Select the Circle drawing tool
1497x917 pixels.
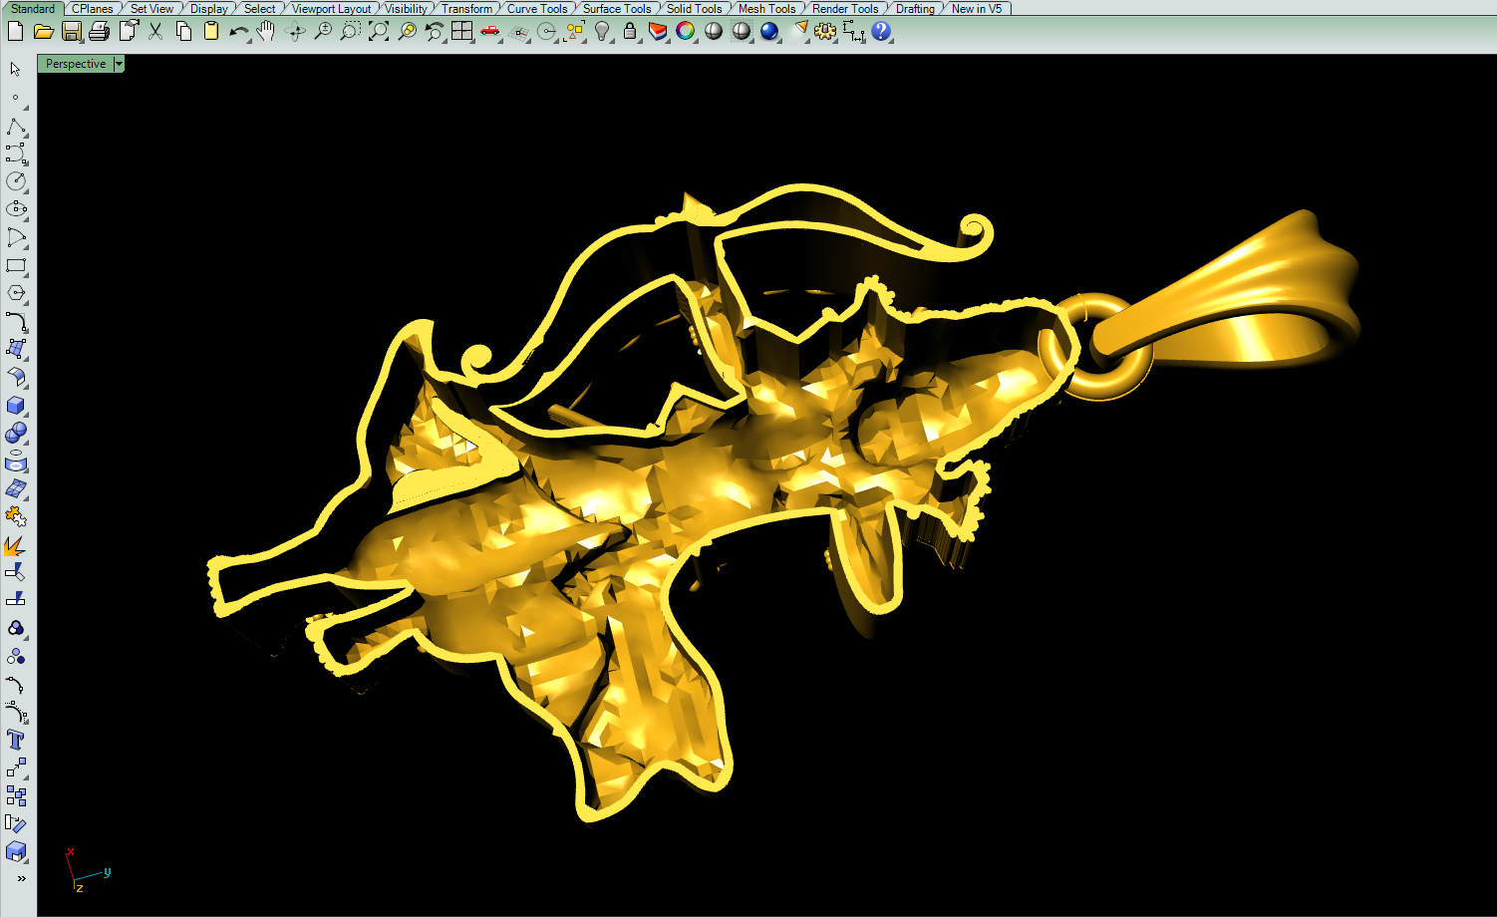point(16,181)
